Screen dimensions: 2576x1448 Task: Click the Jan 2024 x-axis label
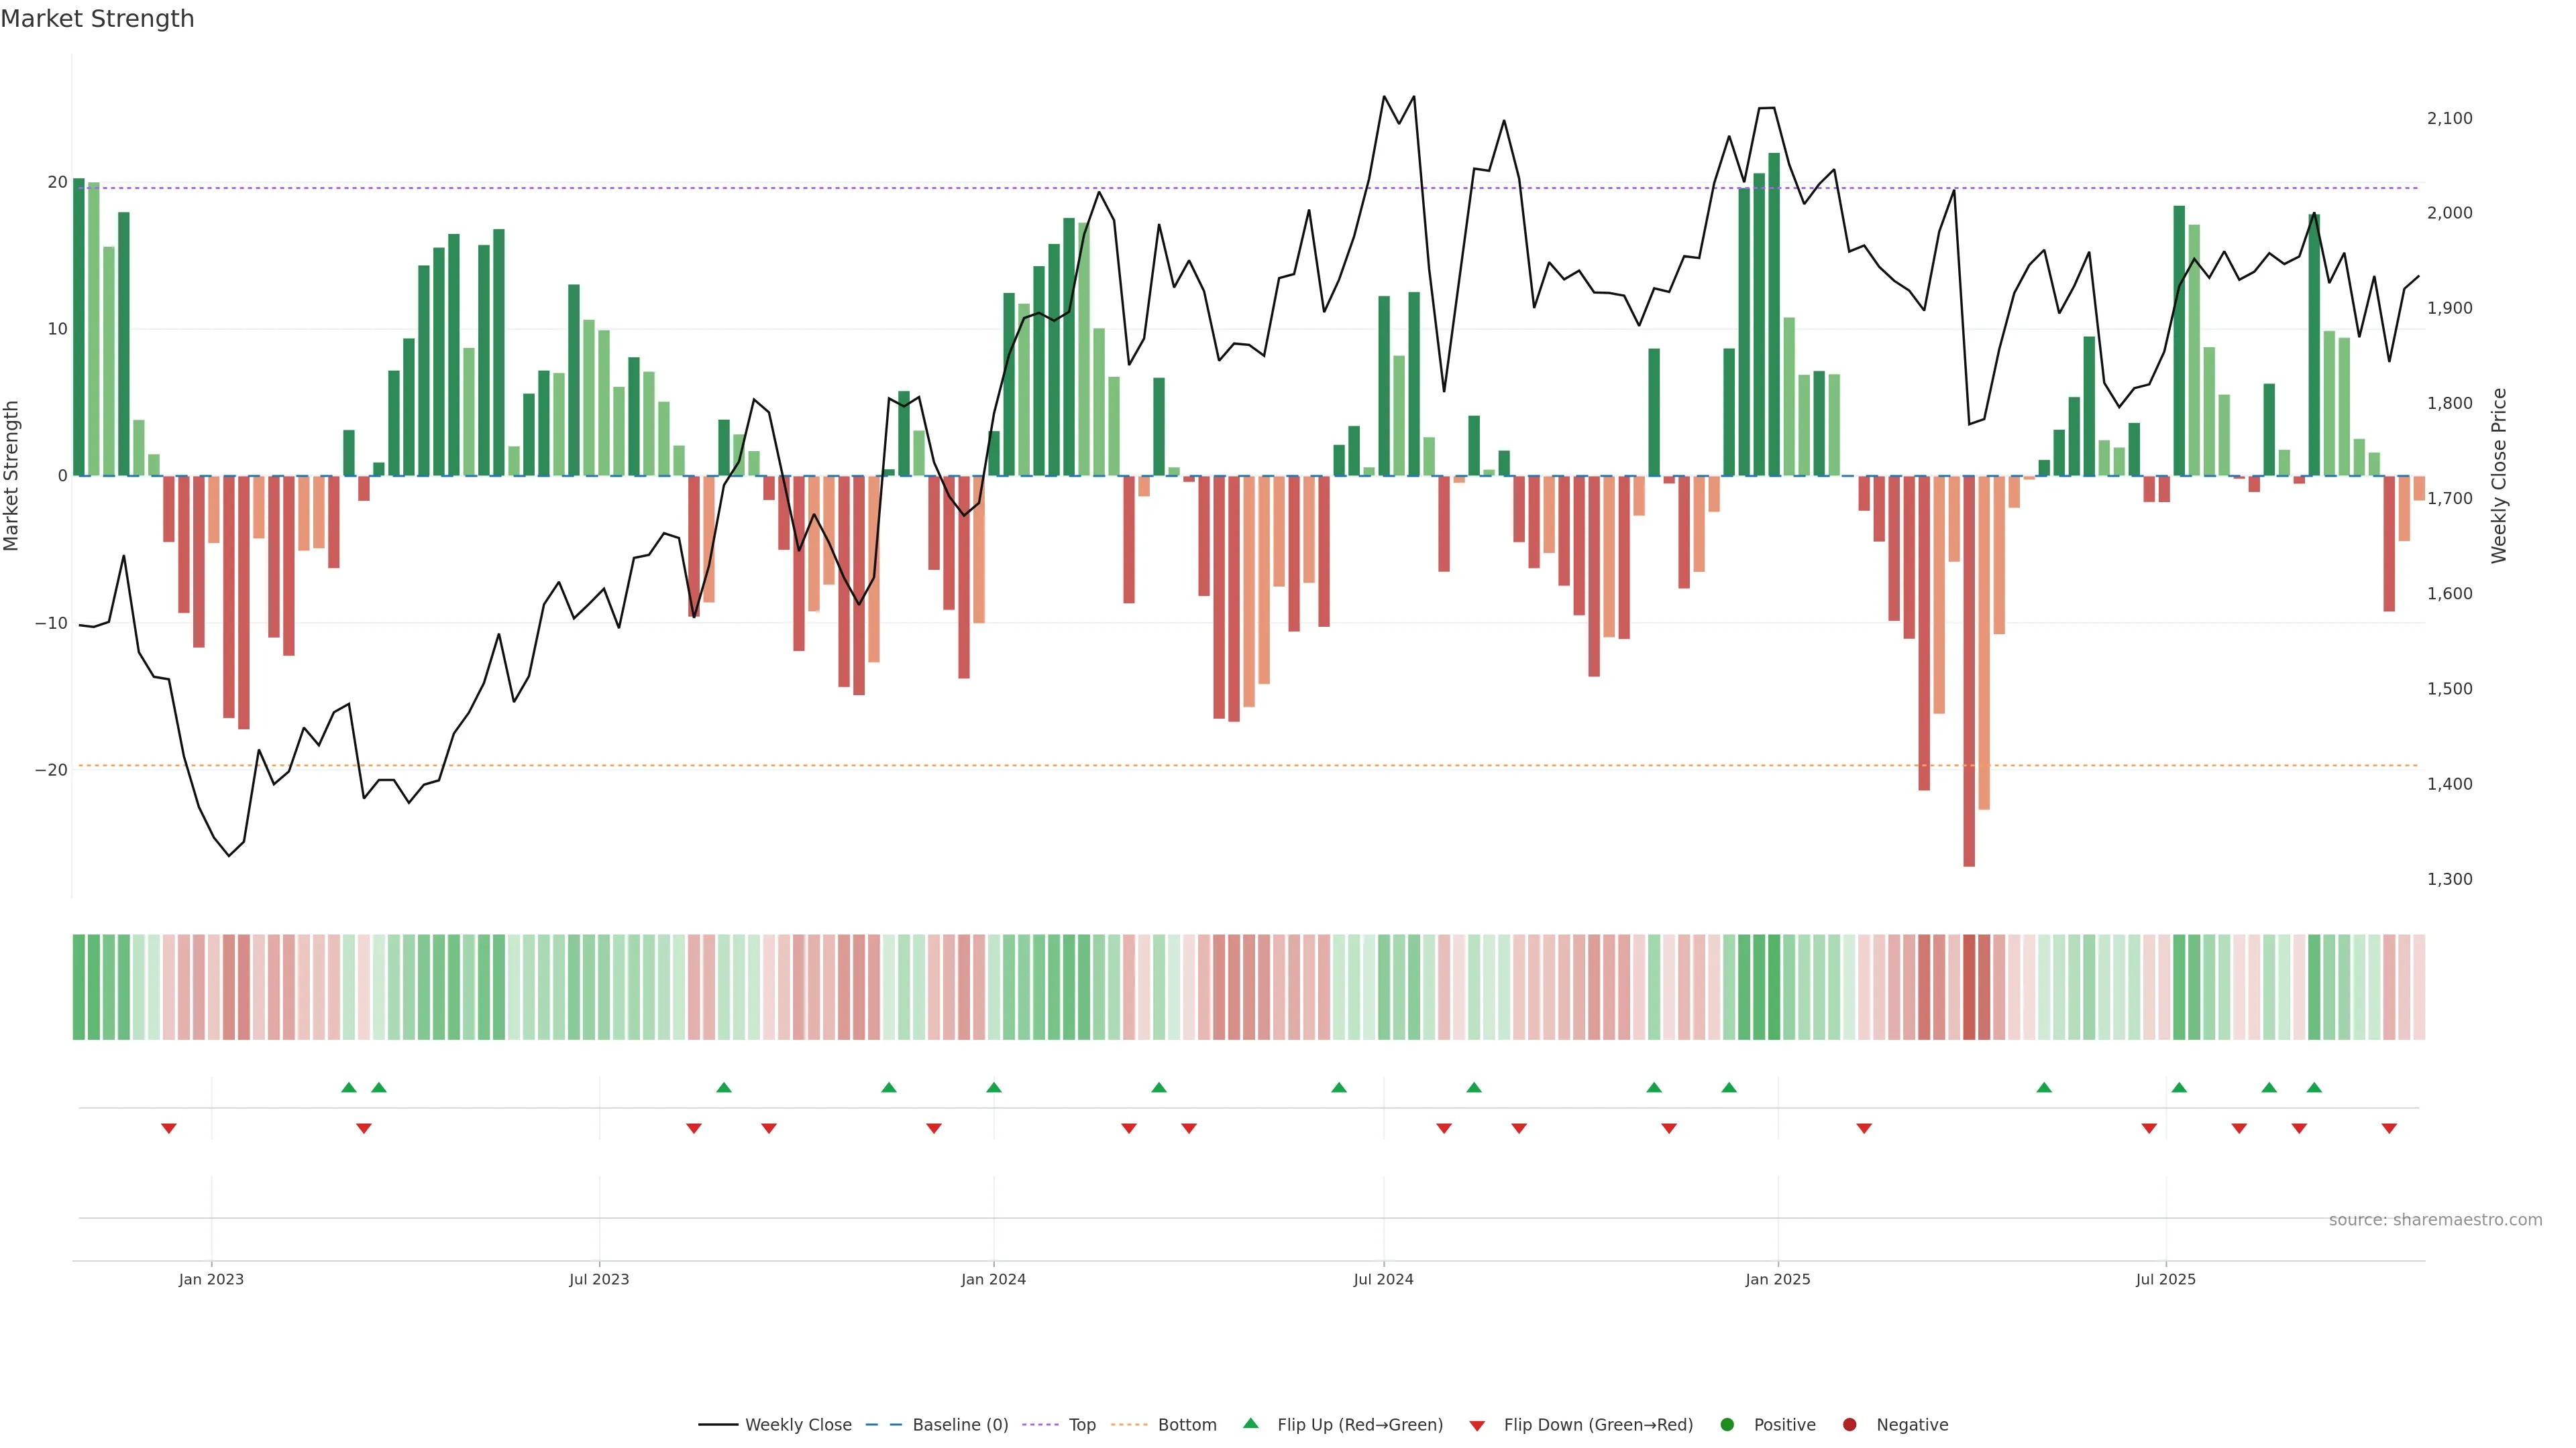(993, 1279)
